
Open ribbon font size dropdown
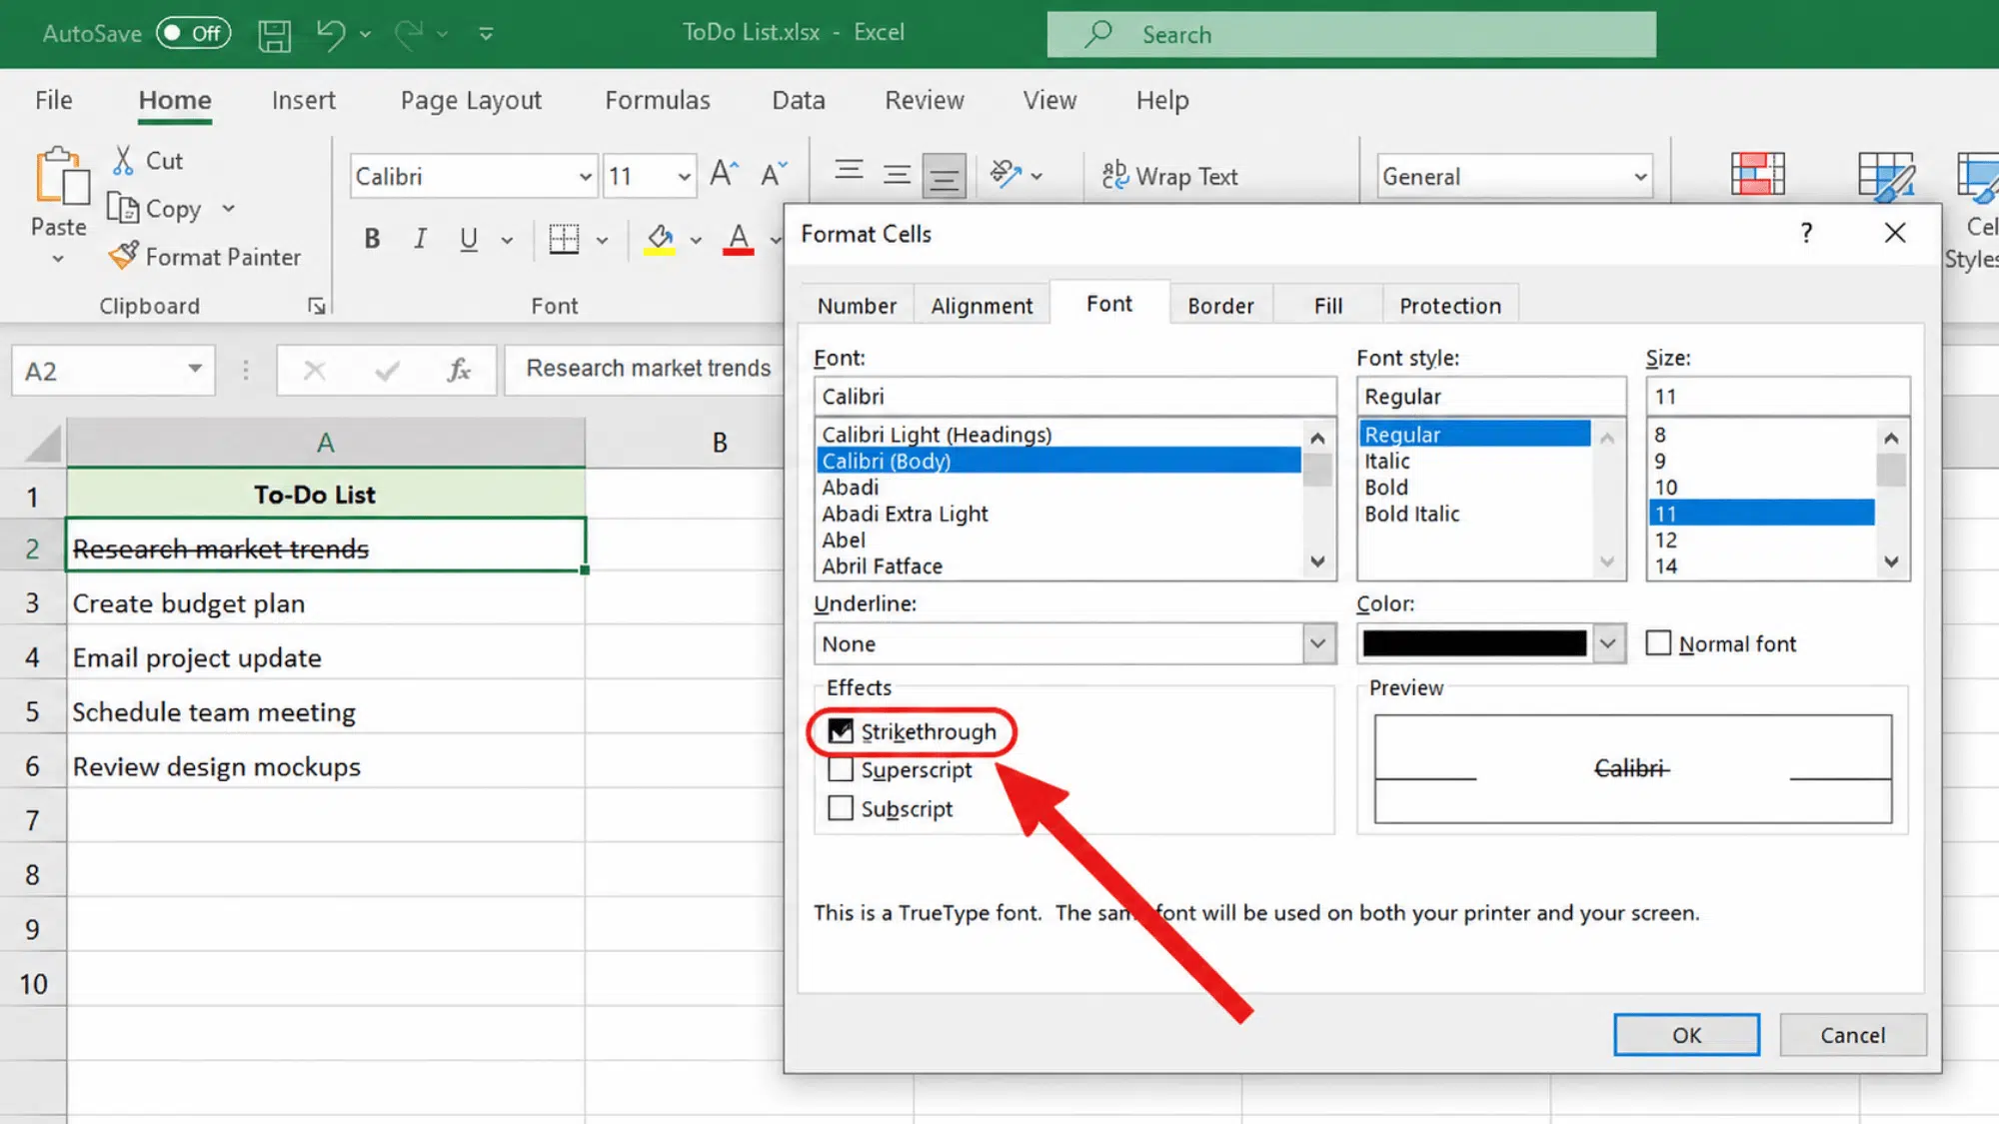[x=684, y=177]
